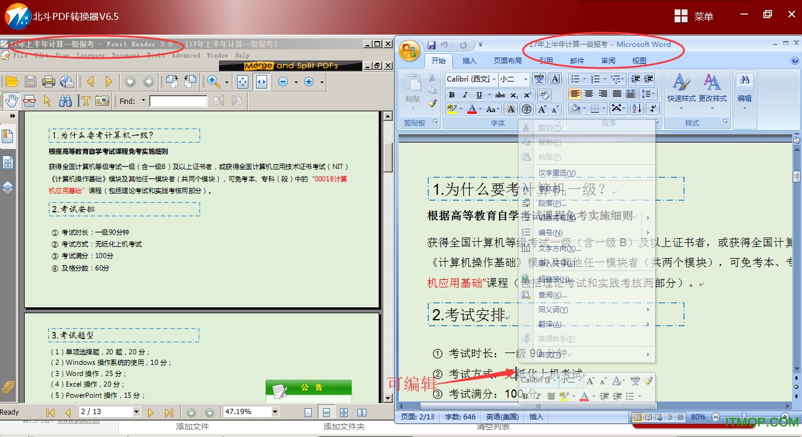Open the Calibri font name dropdown

494,79
